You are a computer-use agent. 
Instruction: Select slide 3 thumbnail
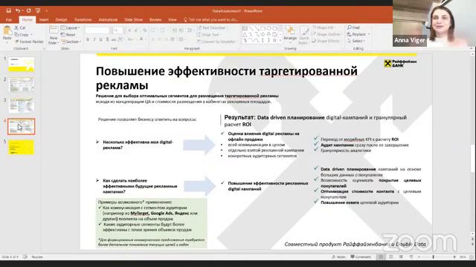coord(22,105)
